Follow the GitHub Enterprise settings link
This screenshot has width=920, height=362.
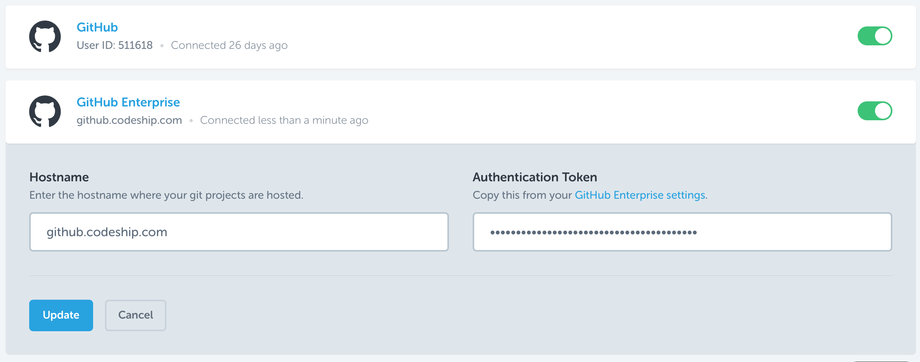(640, 195)
